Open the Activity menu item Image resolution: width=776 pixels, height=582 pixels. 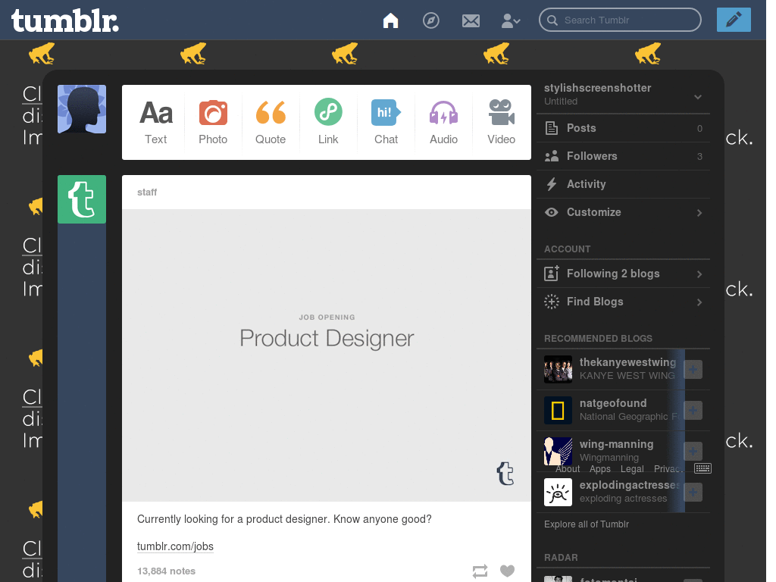[x=623, y=184]
